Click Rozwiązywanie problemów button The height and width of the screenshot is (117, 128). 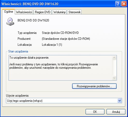(x=94, y=86)
